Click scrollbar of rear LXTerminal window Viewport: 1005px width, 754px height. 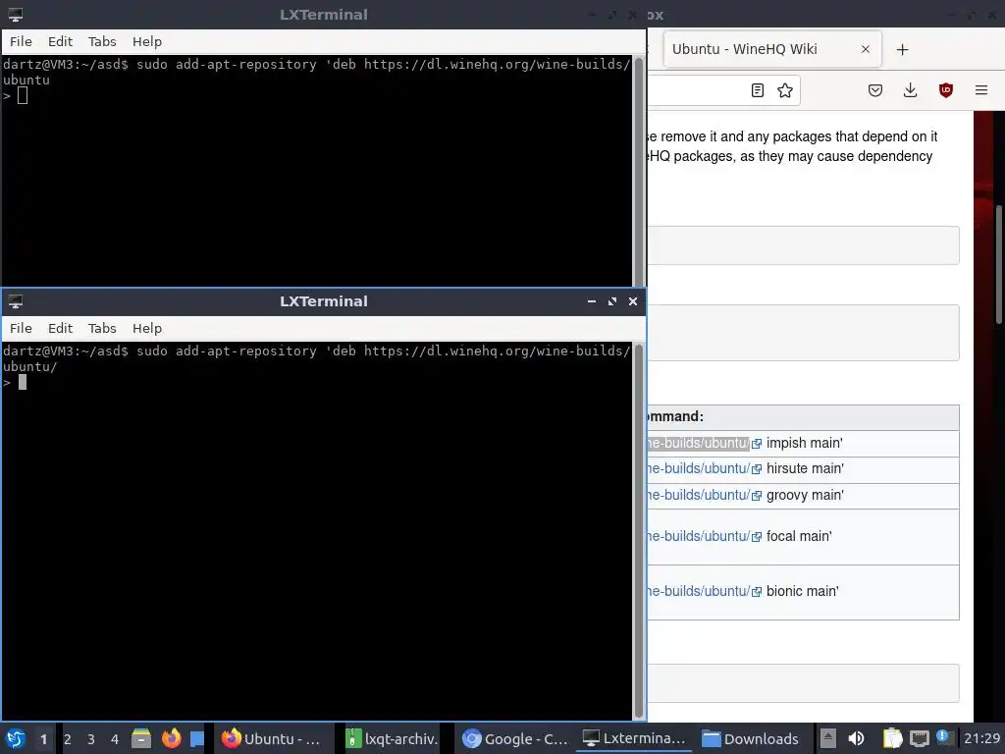coord(638,171)
